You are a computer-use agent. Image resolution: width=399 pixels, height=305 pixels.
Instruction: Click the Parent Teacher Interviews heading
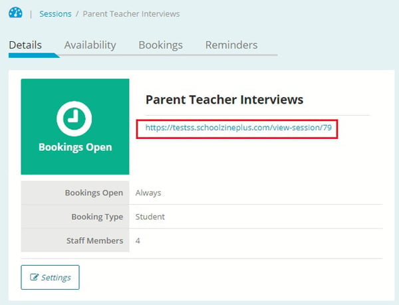click(x=224, y=100)
